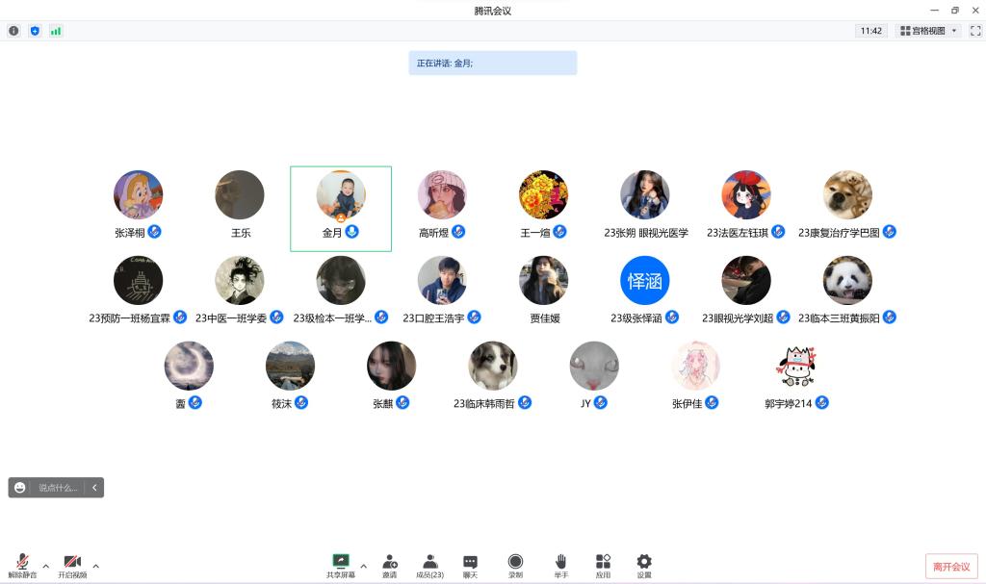Select the blue 怿涵 text avatar
Screen dimensions: 986x584
(644, 280)
